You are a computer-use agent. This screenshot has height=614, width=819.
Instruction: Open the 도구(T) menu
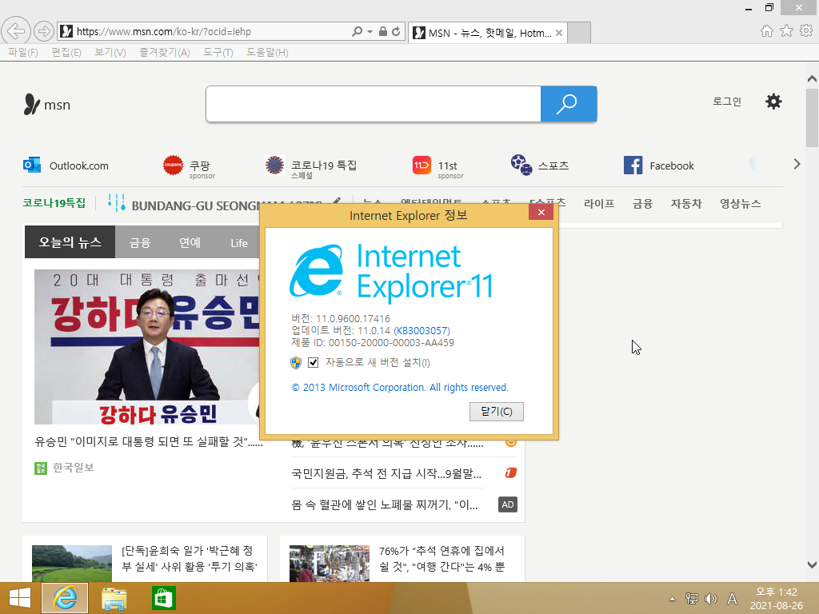pos(218,52)
